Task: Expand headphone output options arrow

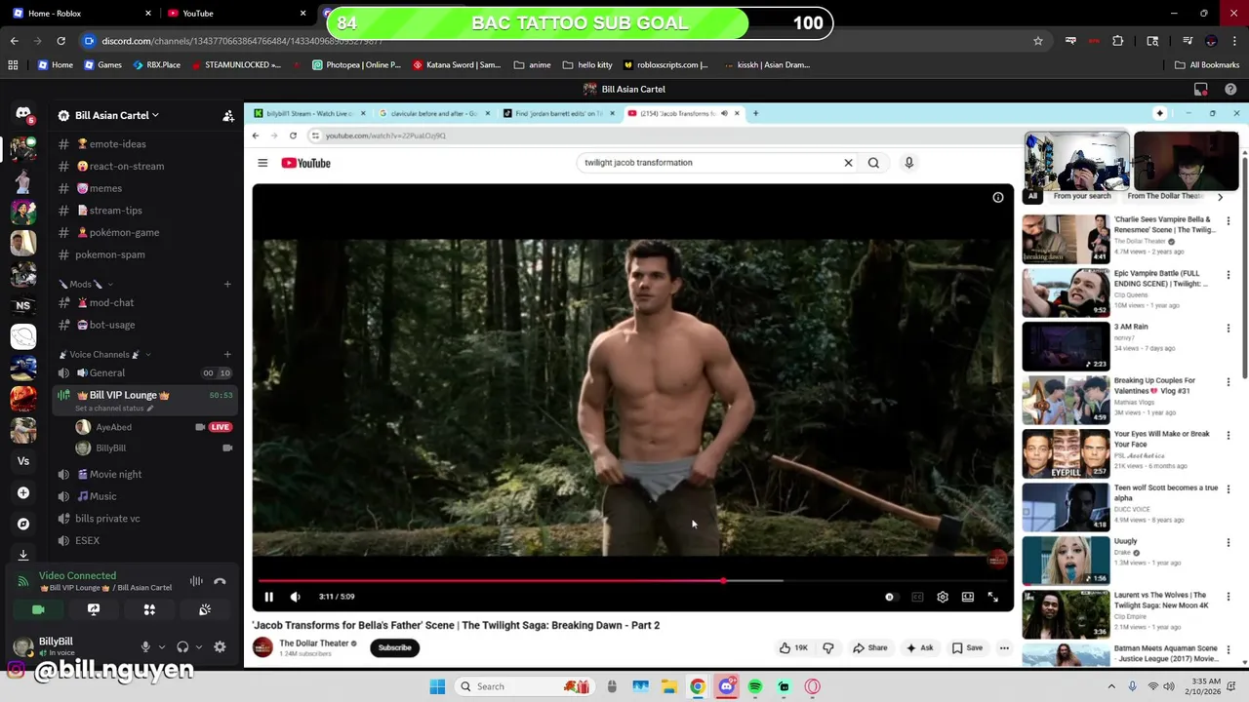Action: [x=198, y=646]
